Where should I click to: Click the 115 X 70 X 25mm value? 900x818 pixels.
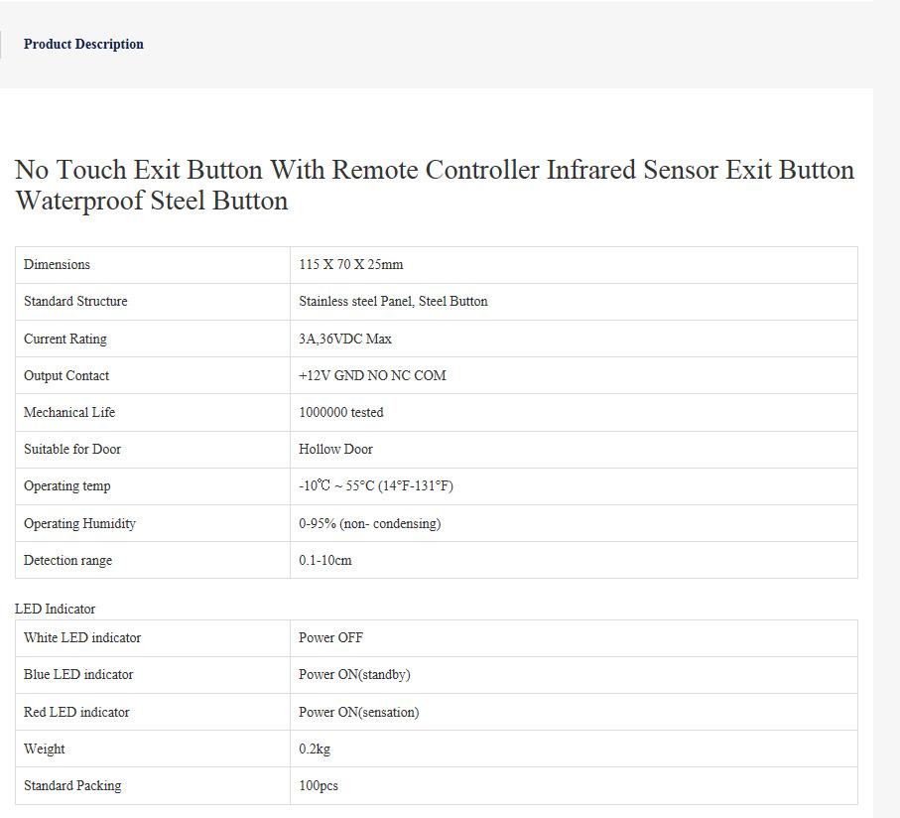(350, 265)
